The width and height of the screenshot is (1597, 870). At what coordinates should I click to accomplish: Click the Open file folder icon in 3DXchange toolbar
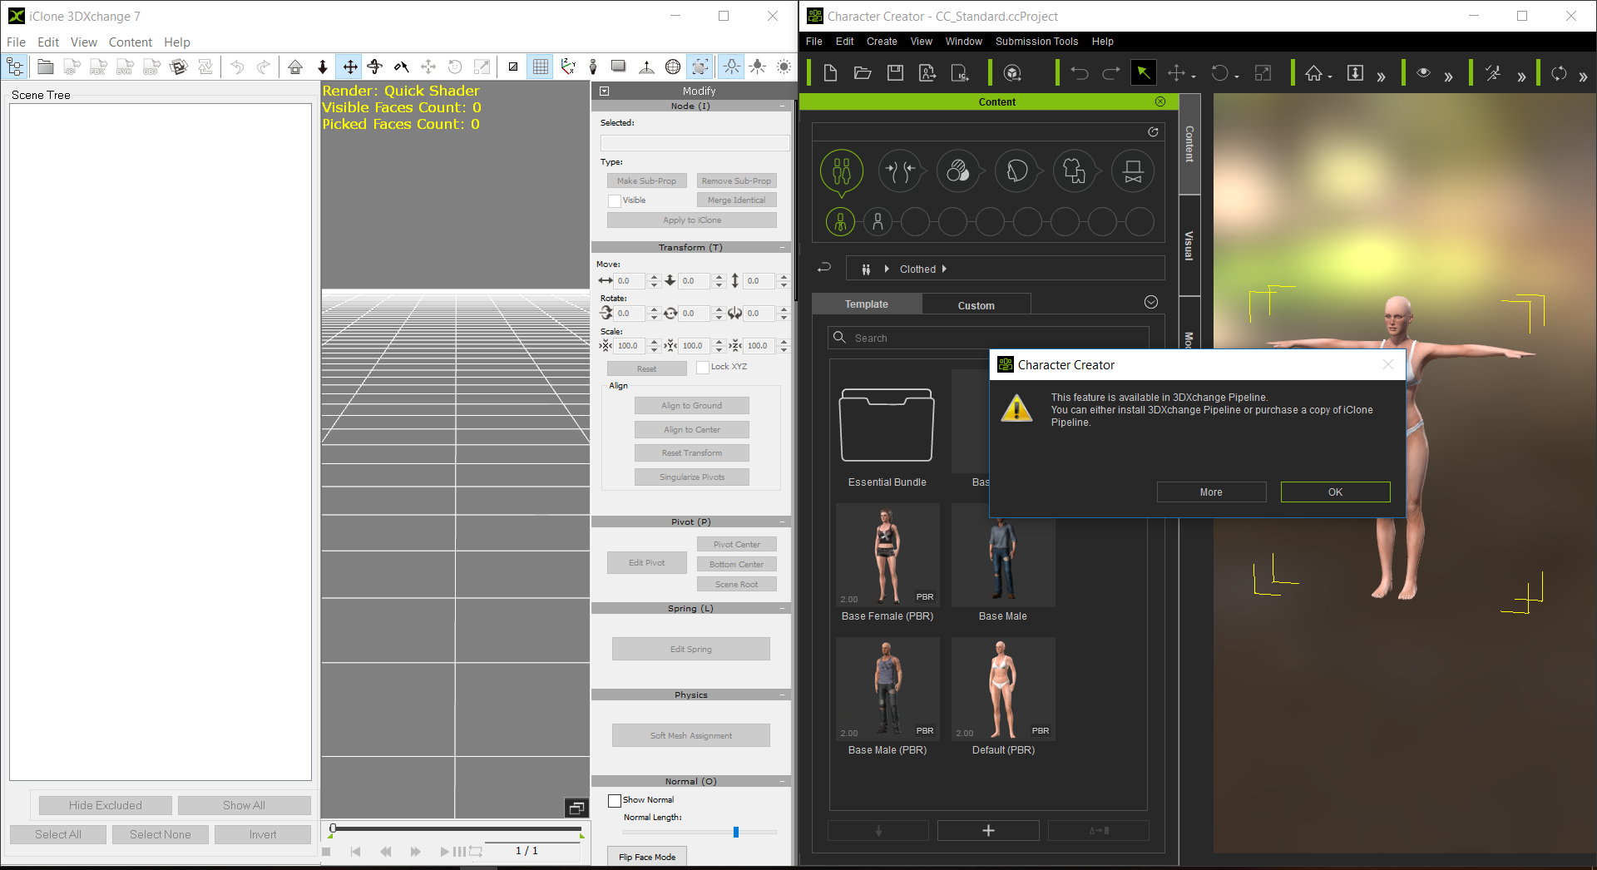(x=46, y=67)
